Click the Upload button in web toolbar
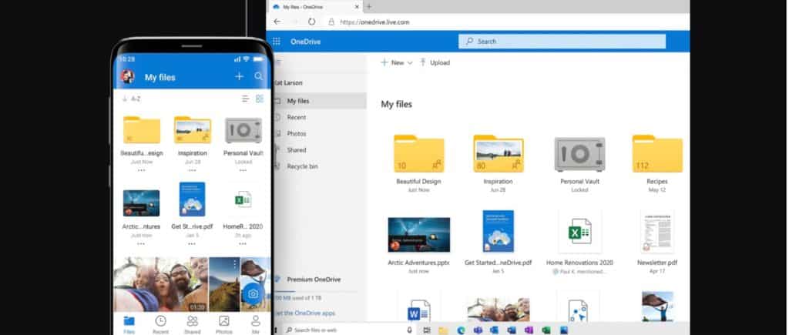This screenshot has height=335, width=789. (435, 63)
